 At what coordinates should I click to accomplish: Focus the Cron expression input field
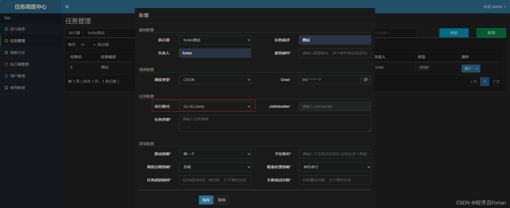[x=330, y=80]
